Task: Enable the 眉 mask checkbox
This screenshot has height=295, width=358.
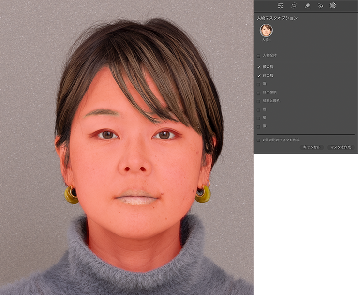Action: [x=259, y=84]
